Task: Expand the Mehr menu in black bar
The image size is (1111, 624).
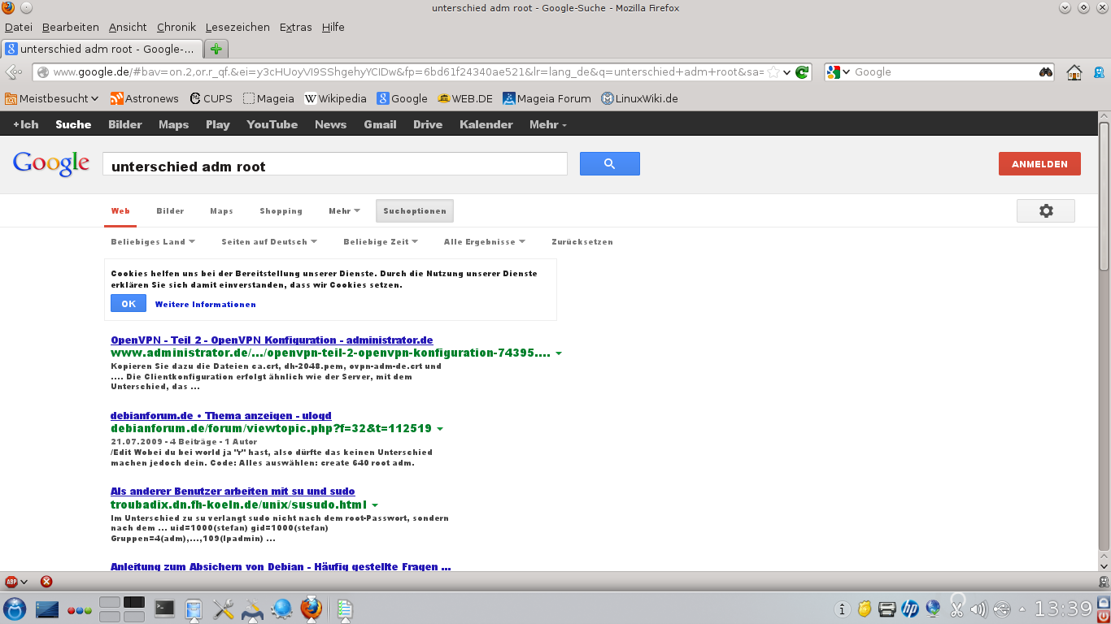Action: click(547, 124)
